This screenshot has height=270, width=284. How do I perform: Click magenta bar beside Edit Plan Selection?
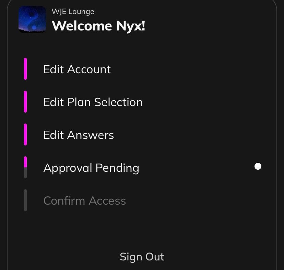click(x=25, y=102)
